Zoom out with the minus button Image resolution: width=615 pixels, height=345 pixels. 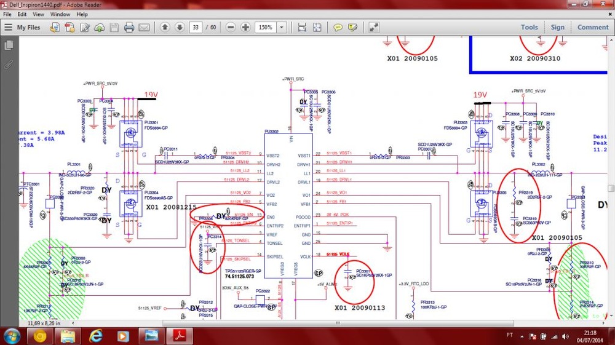pos(231,28)
